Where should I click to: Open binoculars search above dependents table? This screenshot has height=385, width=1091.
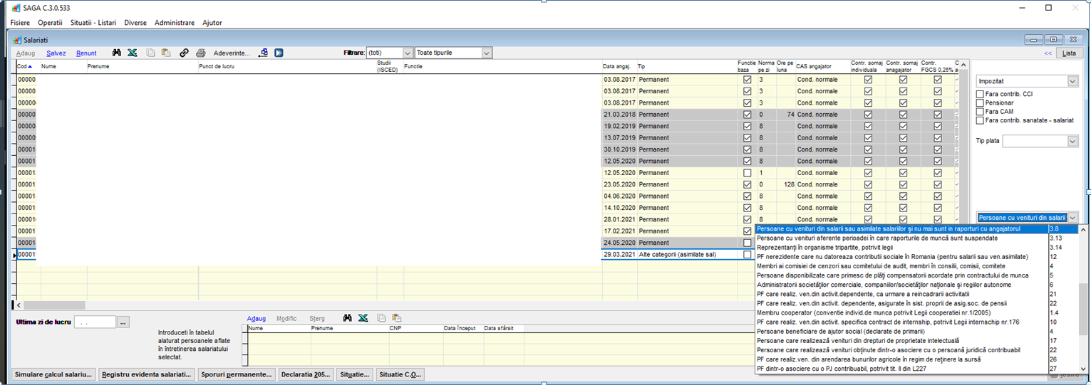click(347, 318)
